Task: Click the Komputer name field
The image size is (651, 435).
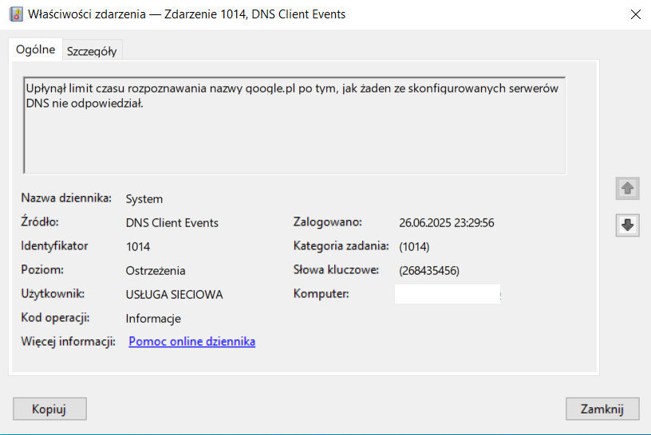Action: (447, 294)
